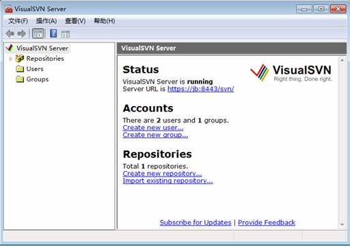
Task: Click the 'VisualSVN Server is running' text
Action: point(167,81)
